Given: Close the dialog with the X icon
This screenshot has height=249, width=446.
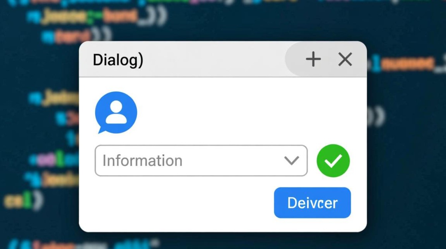Looking at the screenshot, I should point(345,59).
